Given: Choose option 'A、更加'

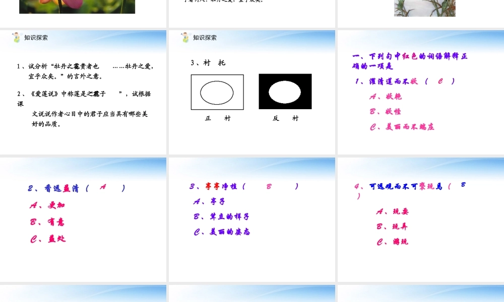Looking at the screenshot, I should (x=47, y=205).
